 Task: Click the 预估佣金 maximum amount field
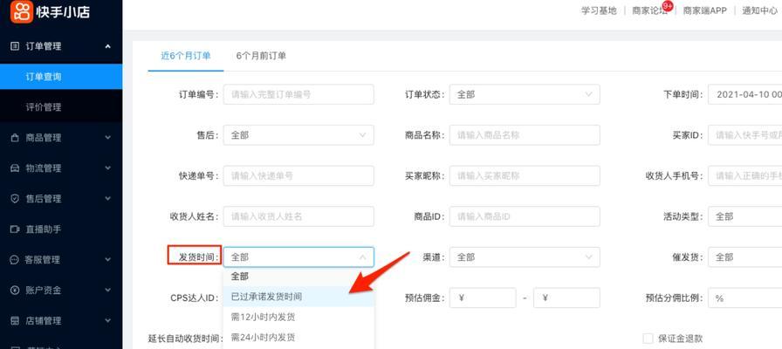[x=566, y=298]
